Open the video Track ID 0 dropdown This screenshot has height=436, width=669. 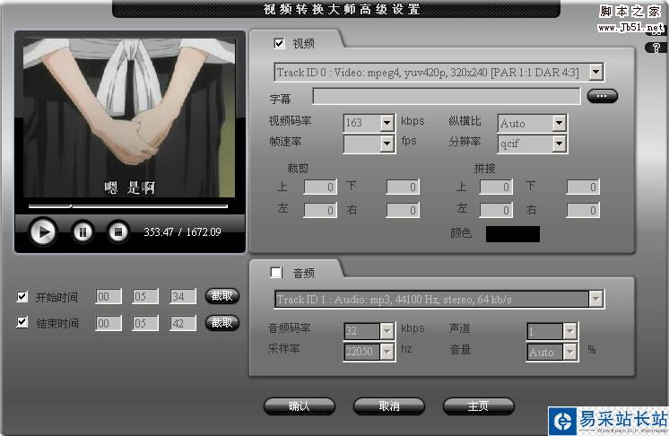(x=596, y=72)
